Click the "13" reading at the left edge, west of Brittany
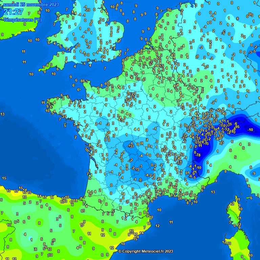This screenshot has width=260, height=260. [x=2, y=114]
